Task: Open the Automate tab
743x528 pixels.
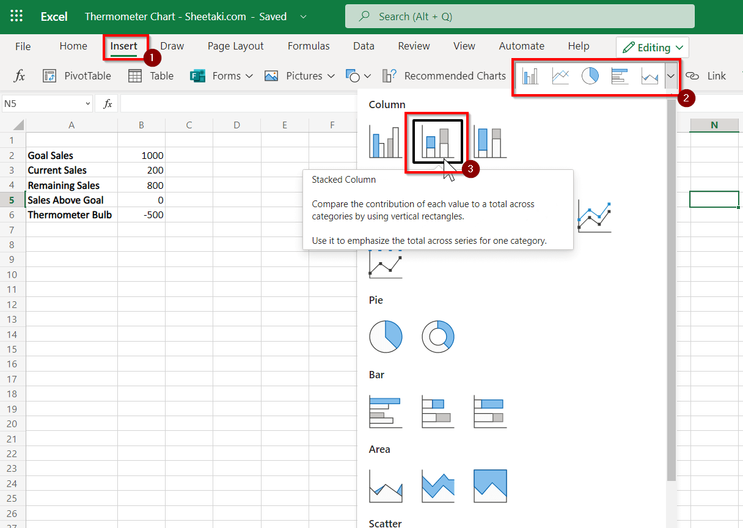Action: point(521,46)
